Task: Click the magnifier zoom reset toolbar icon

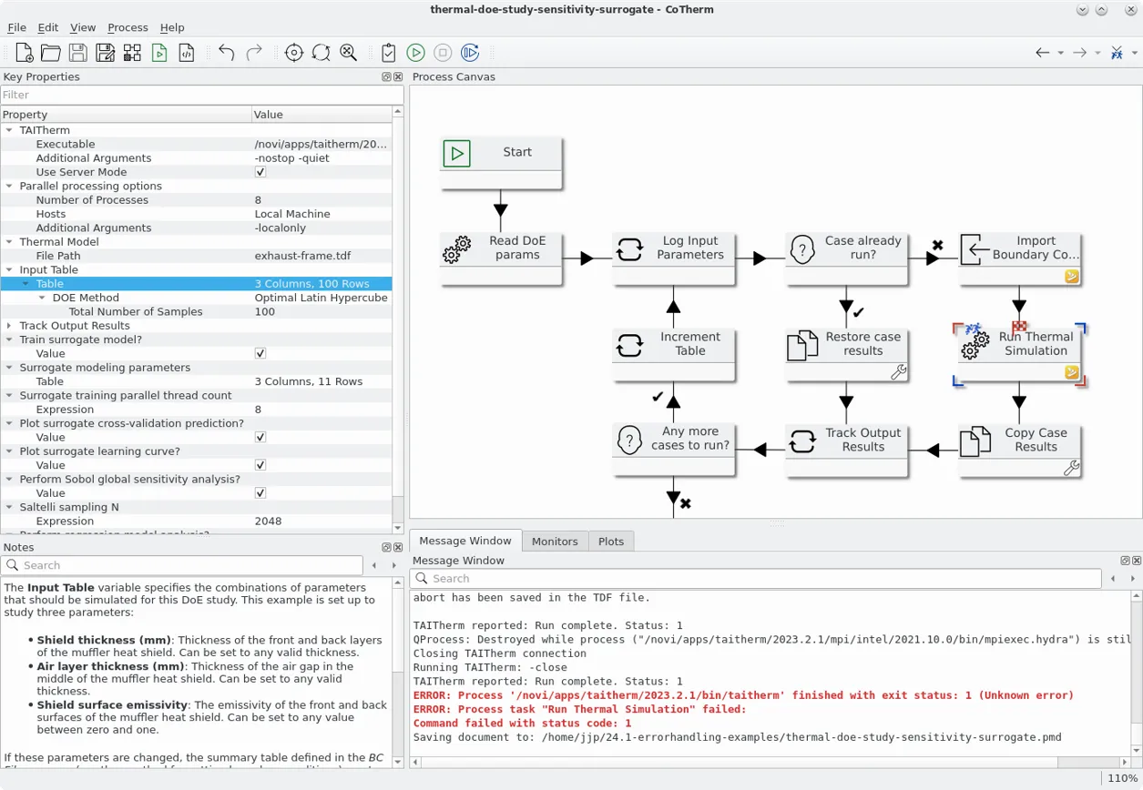Action: [348, 53]
